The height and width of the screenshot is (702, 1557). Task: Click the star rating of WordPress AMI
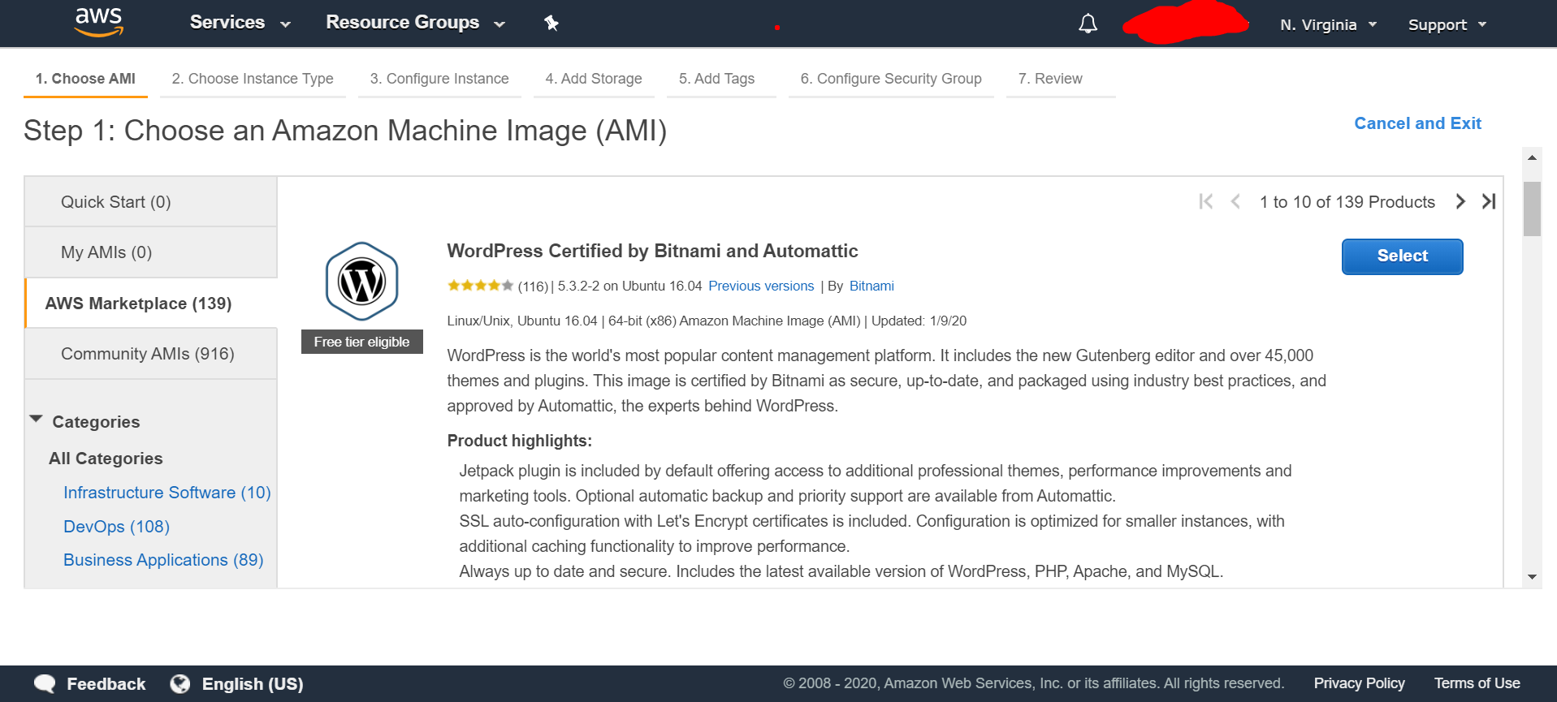pos(480,286)
